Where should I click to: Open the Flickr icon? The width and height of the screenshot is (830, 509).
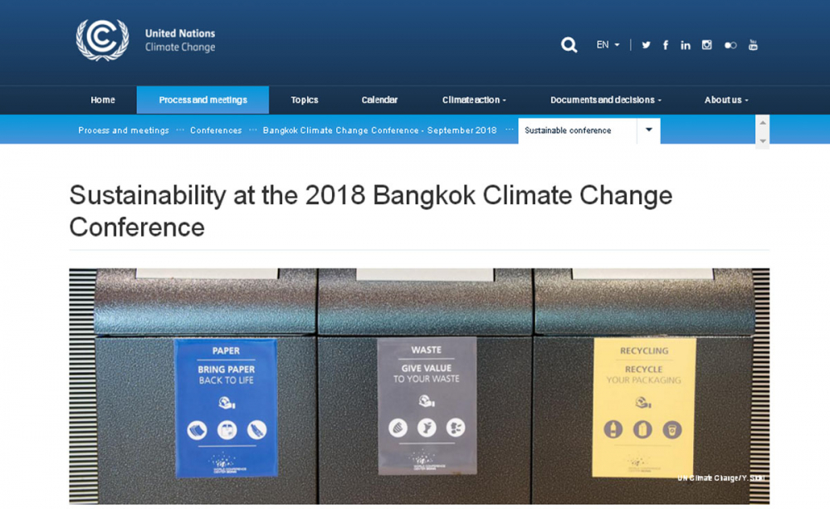[730, 45]
